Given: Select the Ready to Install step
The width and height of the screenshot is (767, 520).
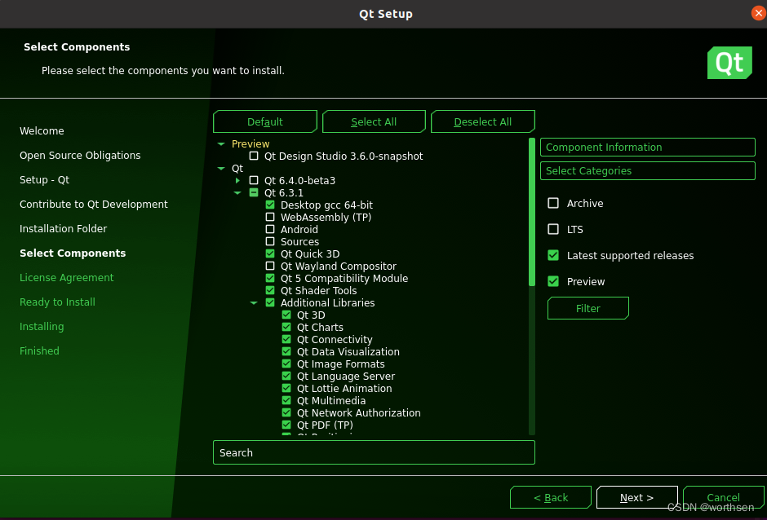Looking at the screenshot, I should tap(57, 302).
